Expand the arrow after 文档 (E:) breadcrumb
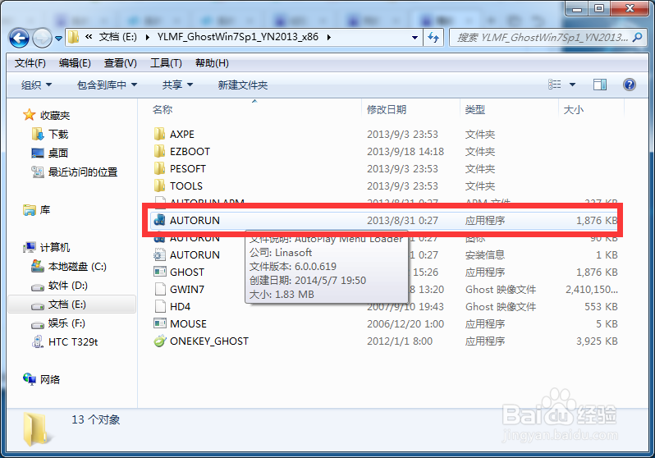655x458 pixels. click(x=148, y=37)
